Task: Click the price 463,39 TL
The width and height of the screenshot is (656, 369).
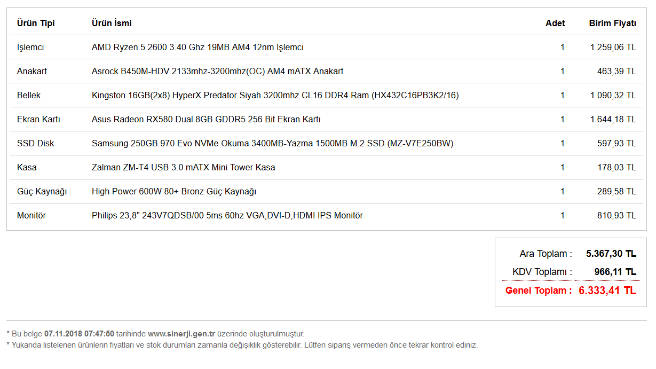Action: [617, 71]
